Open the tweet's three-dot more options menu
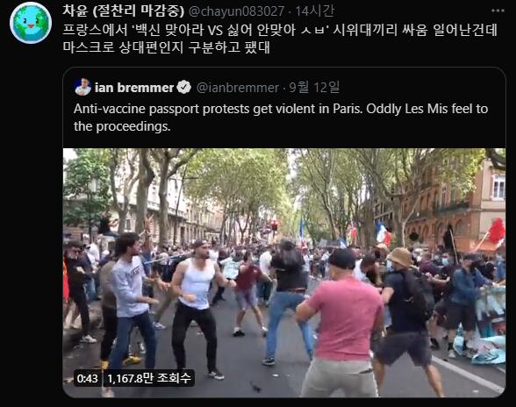Screen dimensions: 516x407 point(498,11)
